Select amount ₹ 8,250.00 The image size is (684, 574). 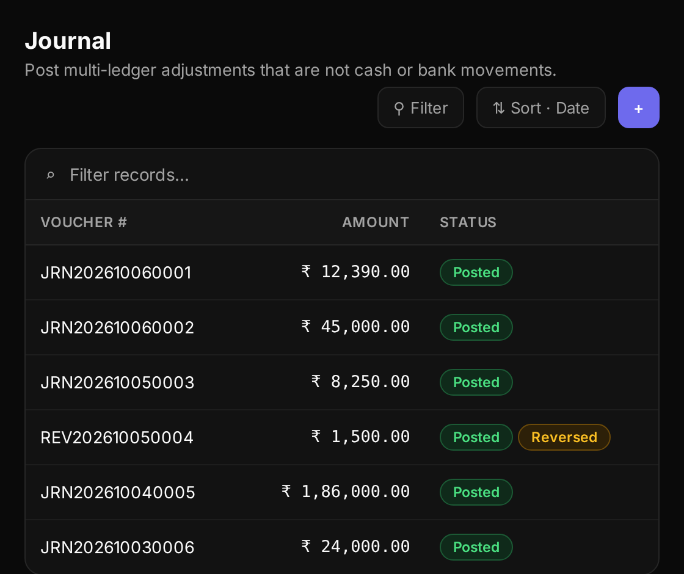[360, 382]
